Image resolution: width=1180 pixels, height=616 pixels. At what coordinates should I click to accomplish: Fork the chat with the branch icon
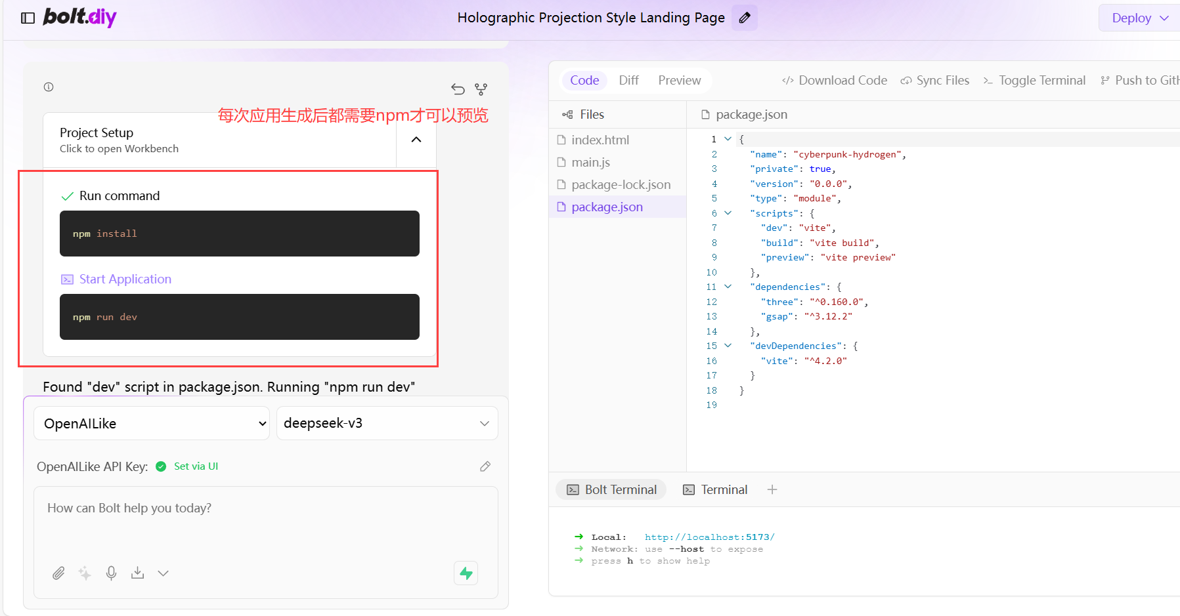click(x=481, y=89)
